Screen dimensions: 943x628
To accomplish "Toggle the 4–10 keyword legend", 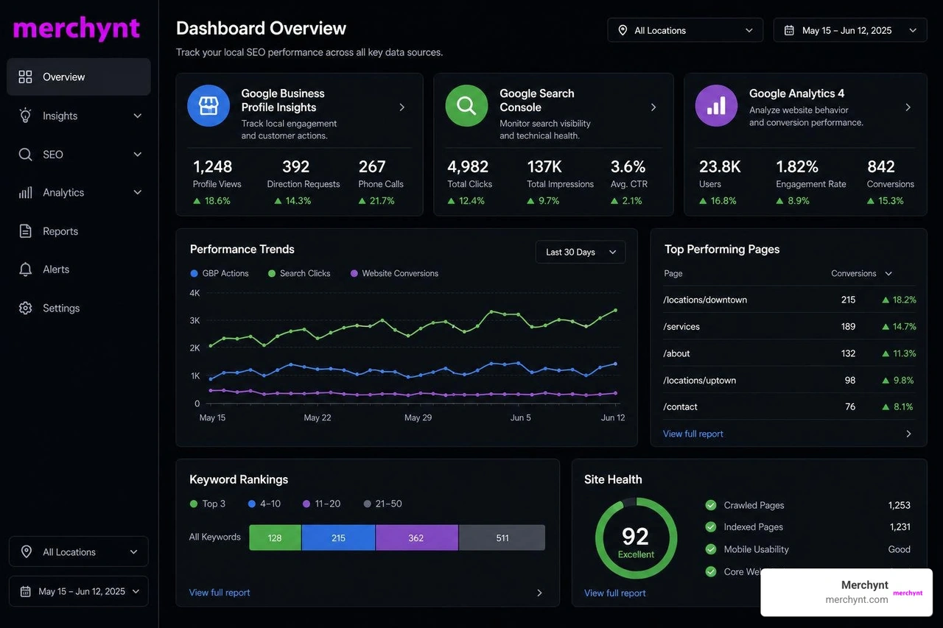I will (x=264, y=504).
